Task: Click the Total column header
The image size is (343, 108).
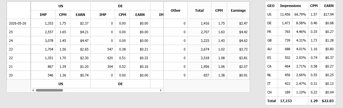Action: (199, 10)
